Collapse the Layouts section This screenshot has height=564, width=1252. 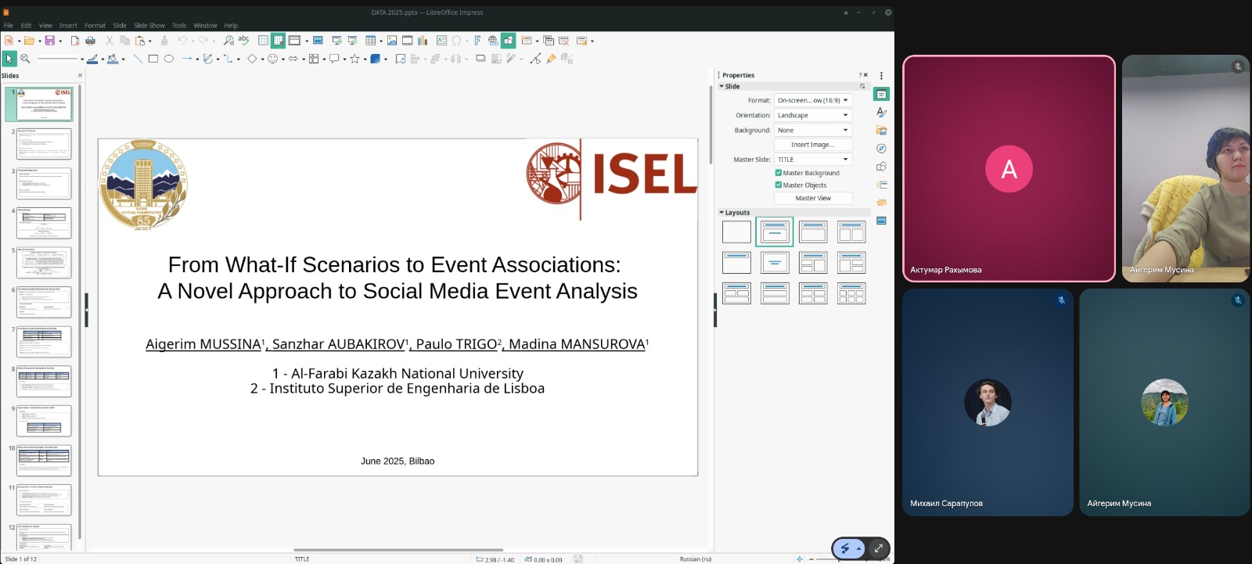721,213
